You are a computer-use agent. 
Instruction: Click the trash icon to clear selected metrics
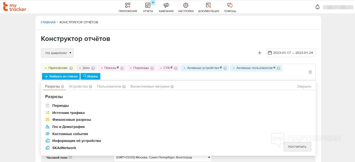point(310,72)
